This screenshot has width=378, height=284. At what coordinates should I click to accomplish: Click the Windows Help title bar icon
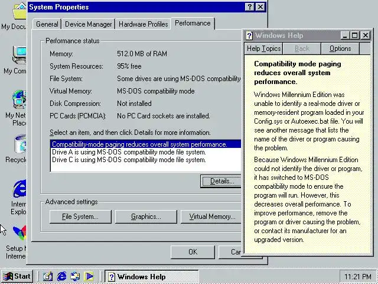pyautogui.click(x=249, y=35)
